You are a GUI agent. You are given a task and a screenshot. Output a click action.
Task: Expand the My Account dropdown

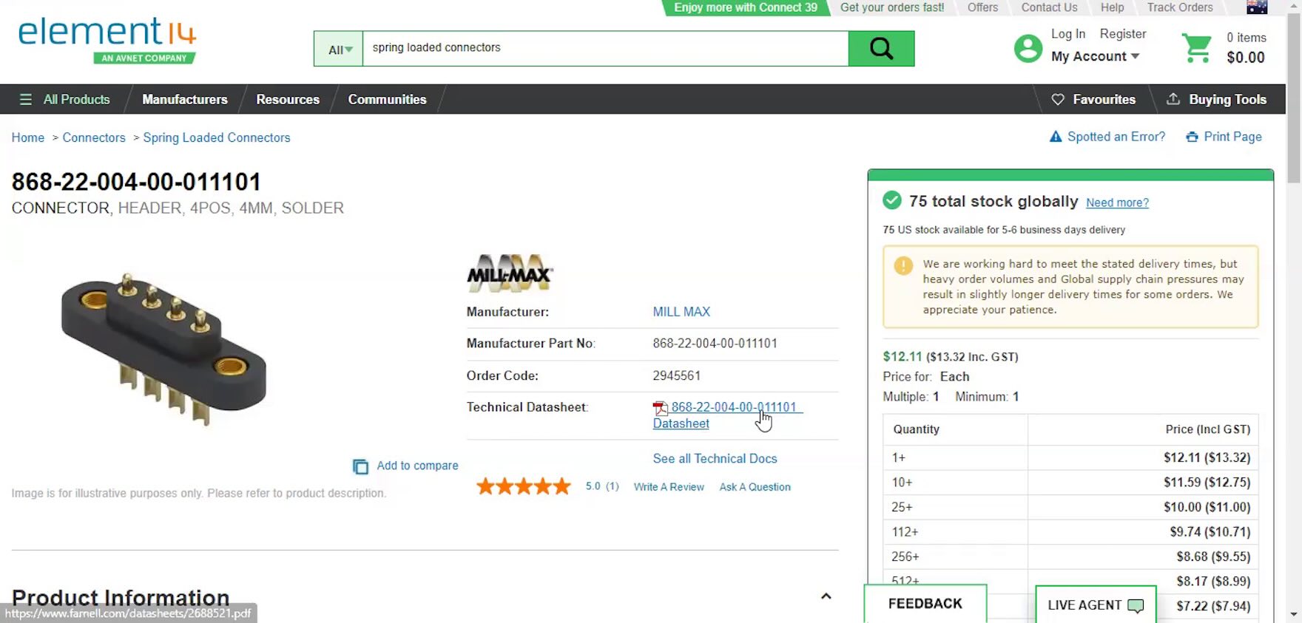1095,56
